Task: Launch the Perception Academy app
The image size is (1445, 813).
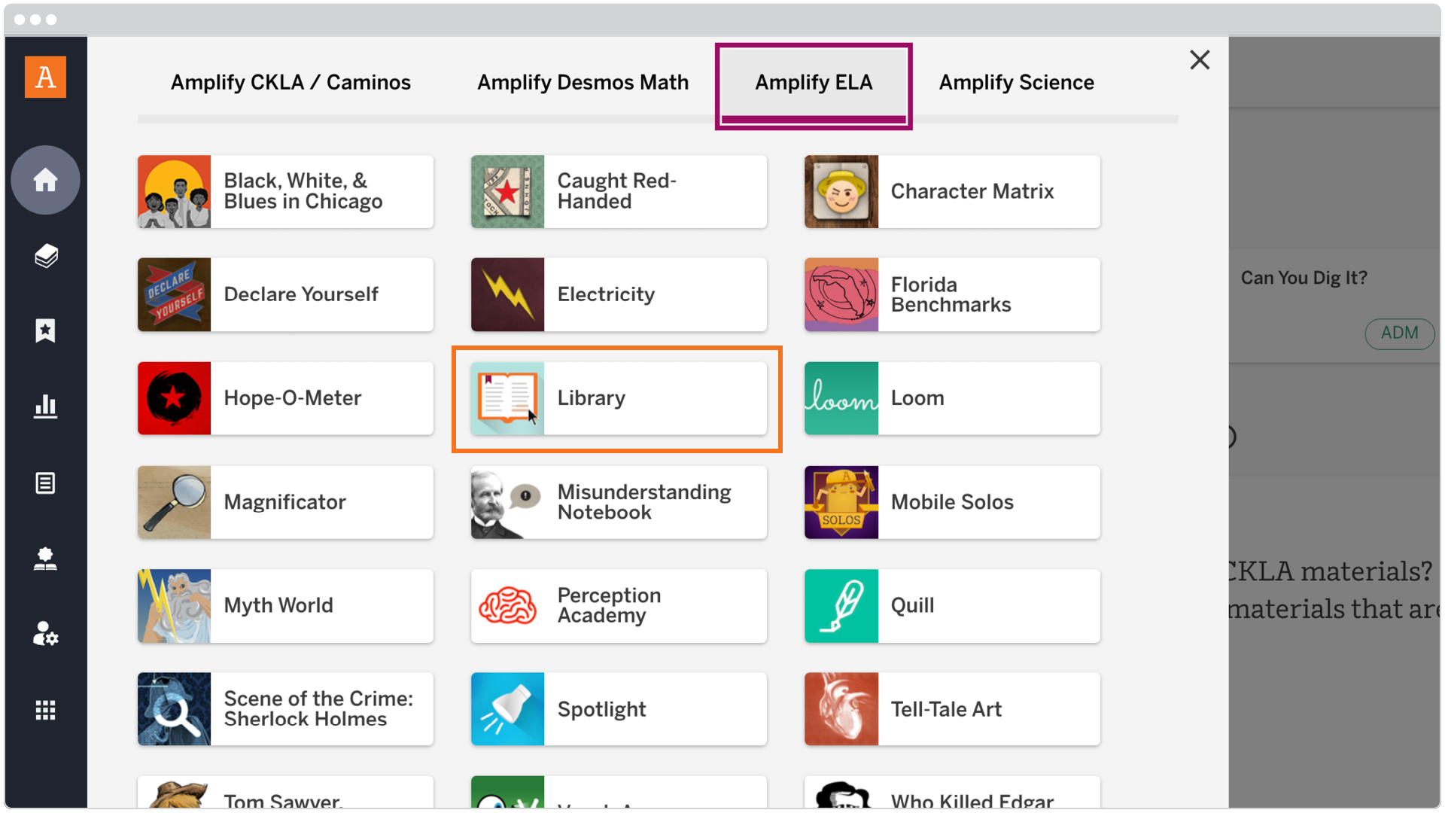Action: tap(617, 606)
